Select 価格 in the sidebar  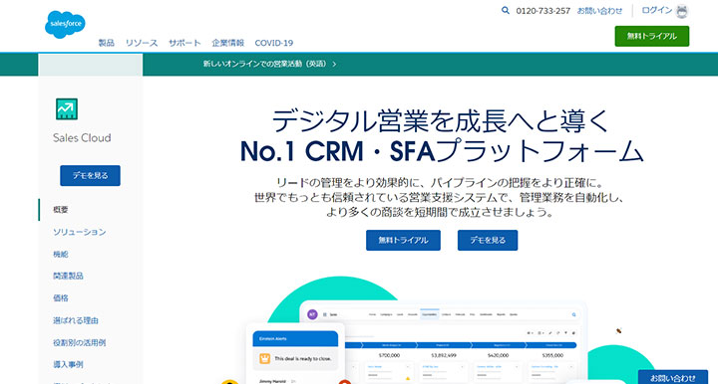(x=61, y=298)
